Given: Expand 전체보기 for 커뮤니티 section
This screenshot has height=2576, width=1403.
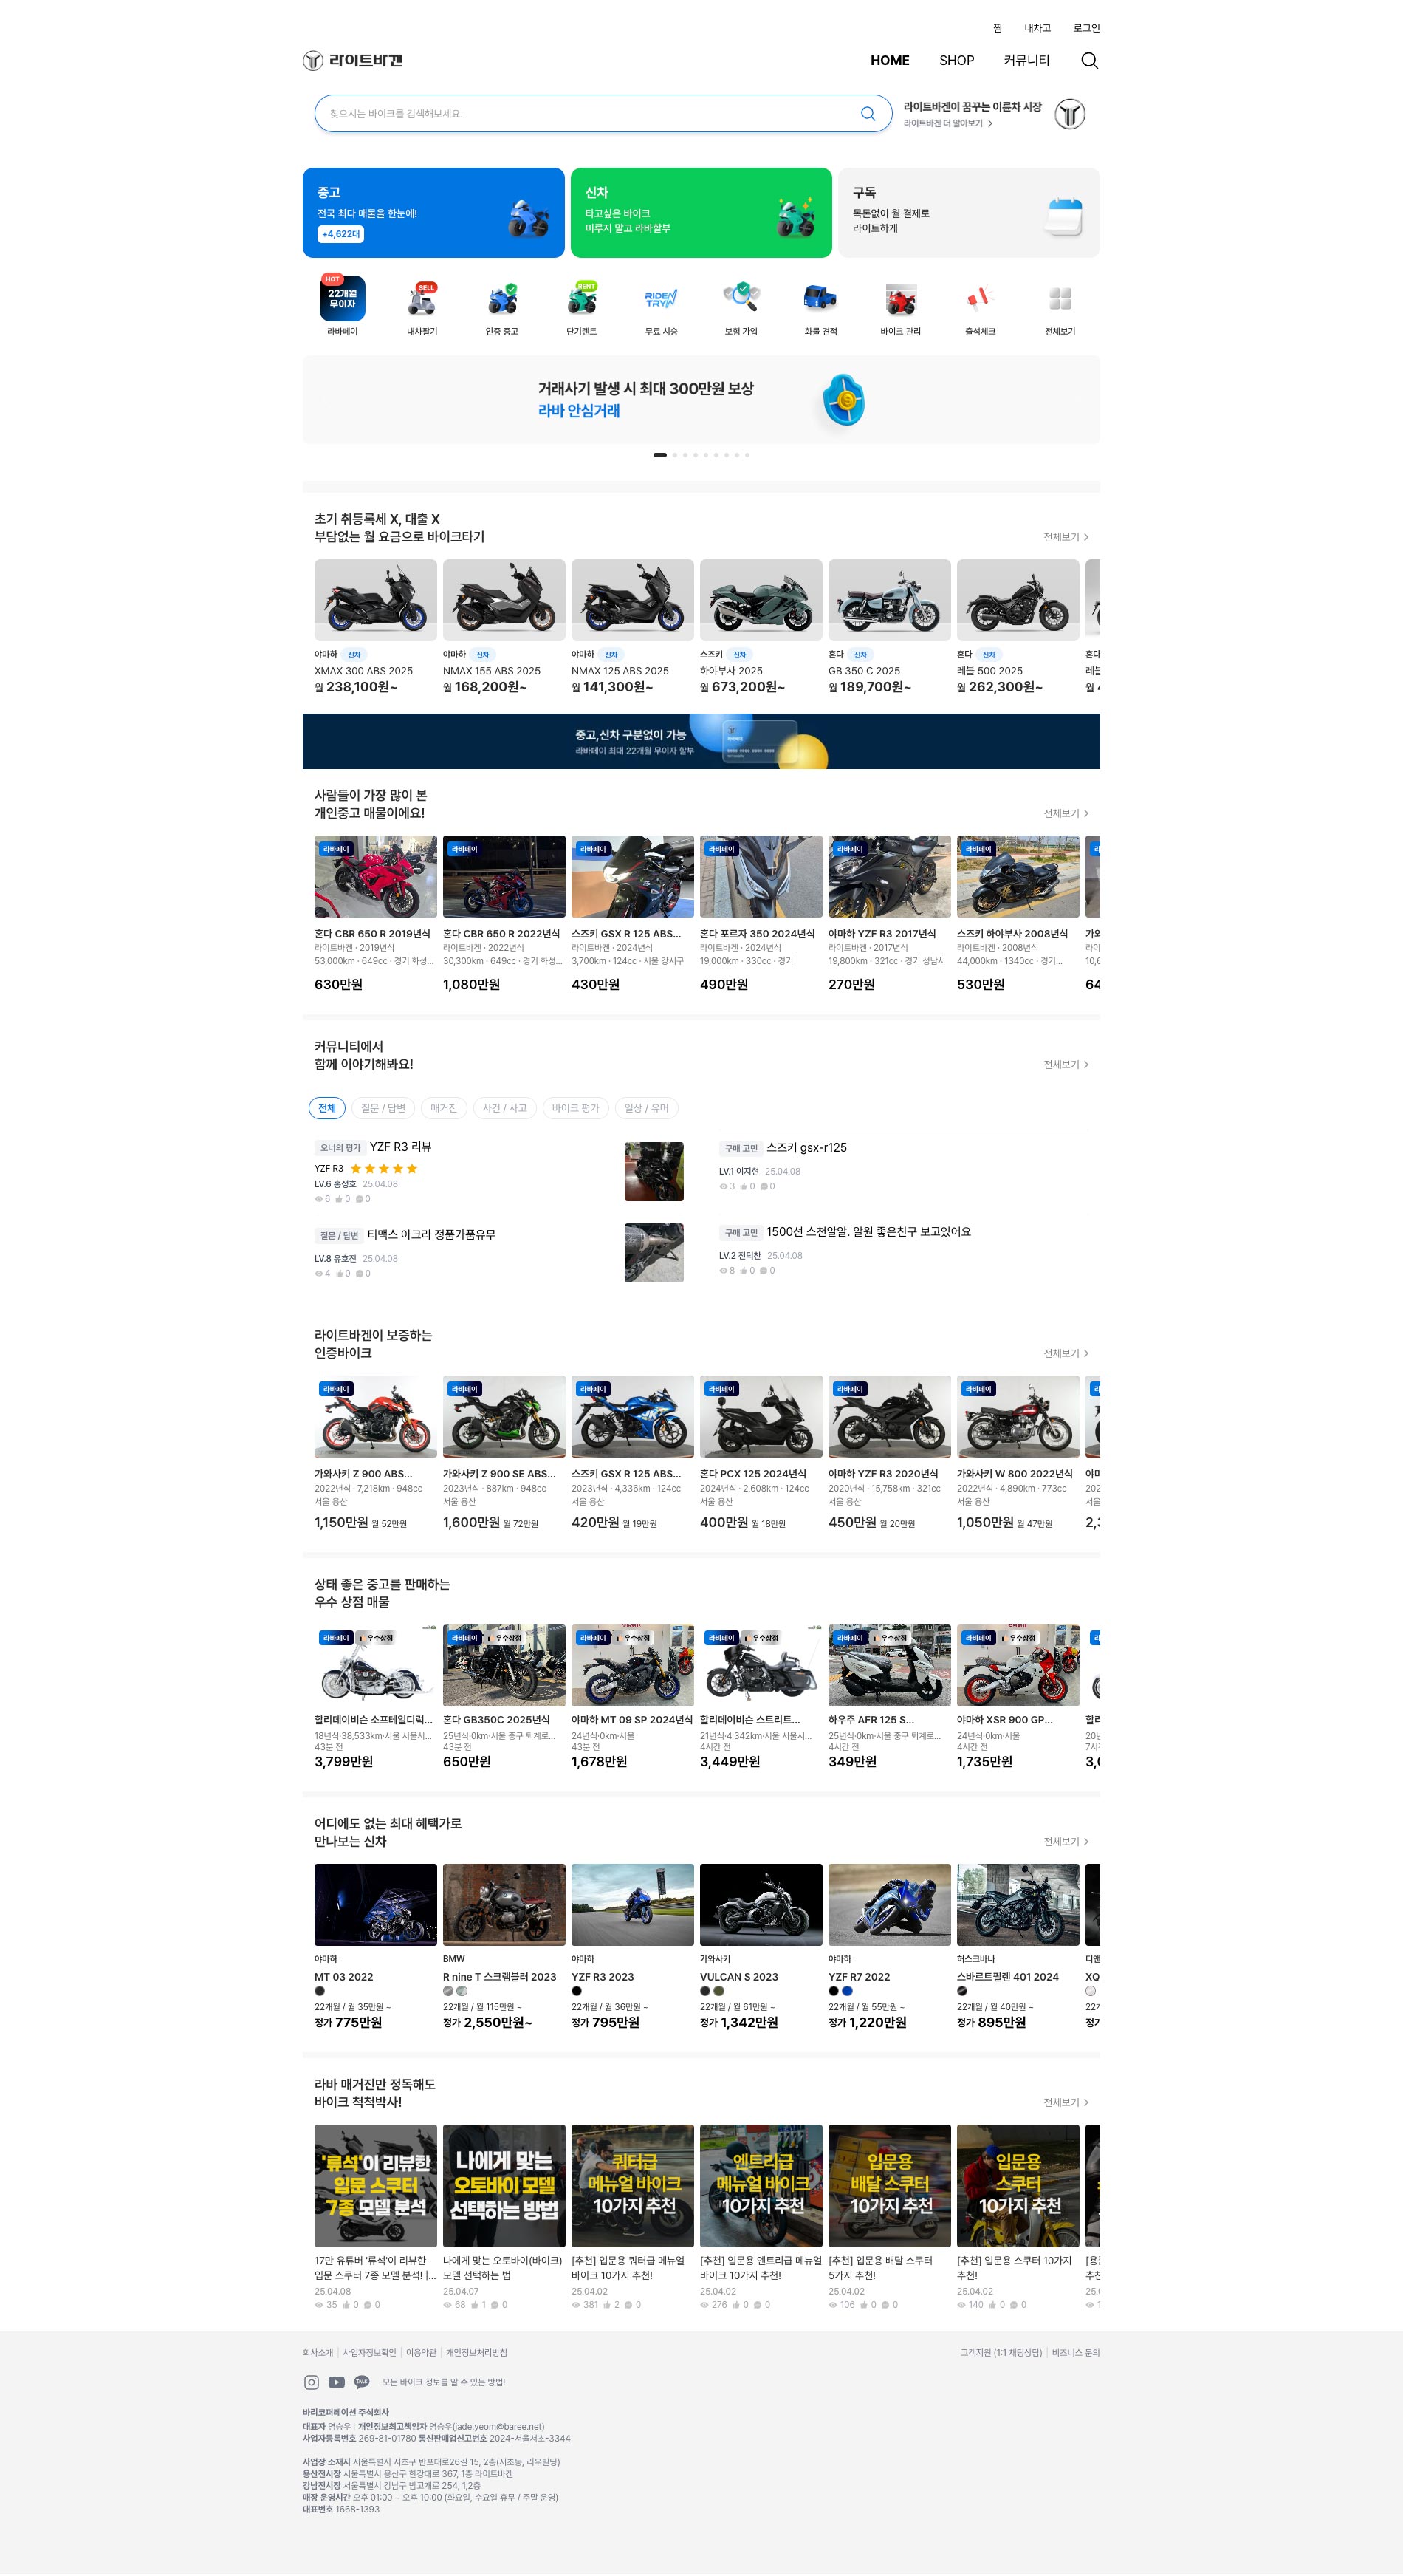Looking at the screenshot, I should click(1066, 1064).
